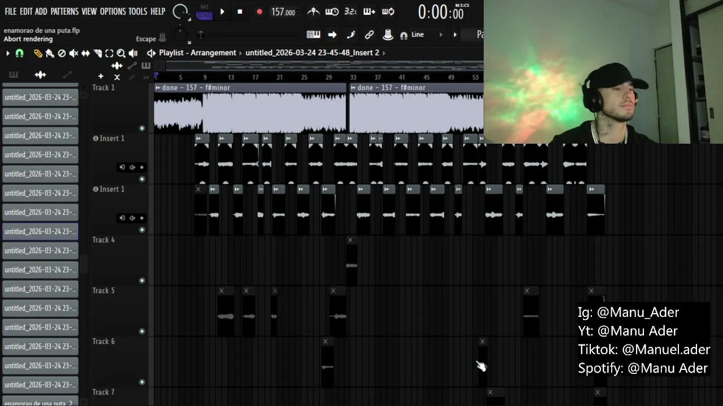This screenshot has width=723, height=406.
Task: Select the Track 4 label
Action: click(103, 240)
